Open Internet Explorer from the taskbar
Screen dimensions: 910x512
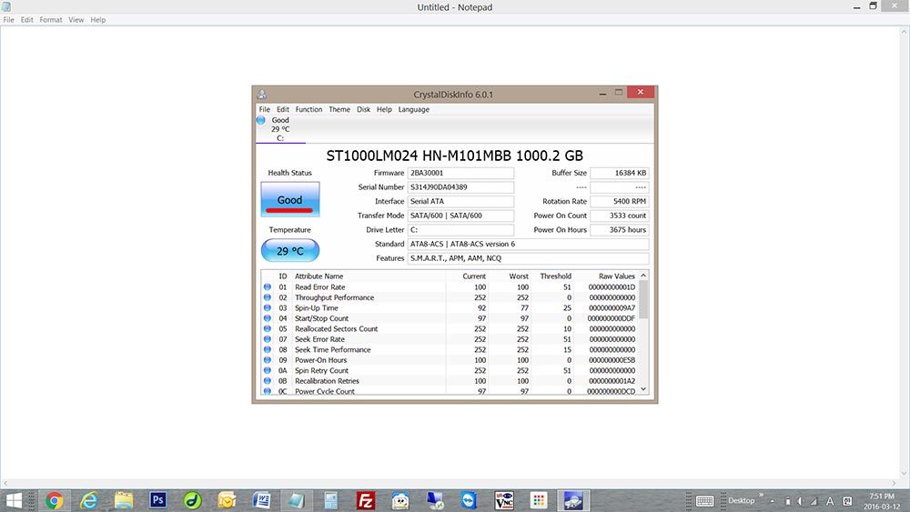(89, 500)
